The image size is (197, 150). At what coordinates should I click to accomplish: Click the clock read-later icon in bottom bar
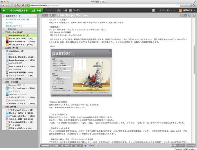pyautogui.click(x=72, y=146)
